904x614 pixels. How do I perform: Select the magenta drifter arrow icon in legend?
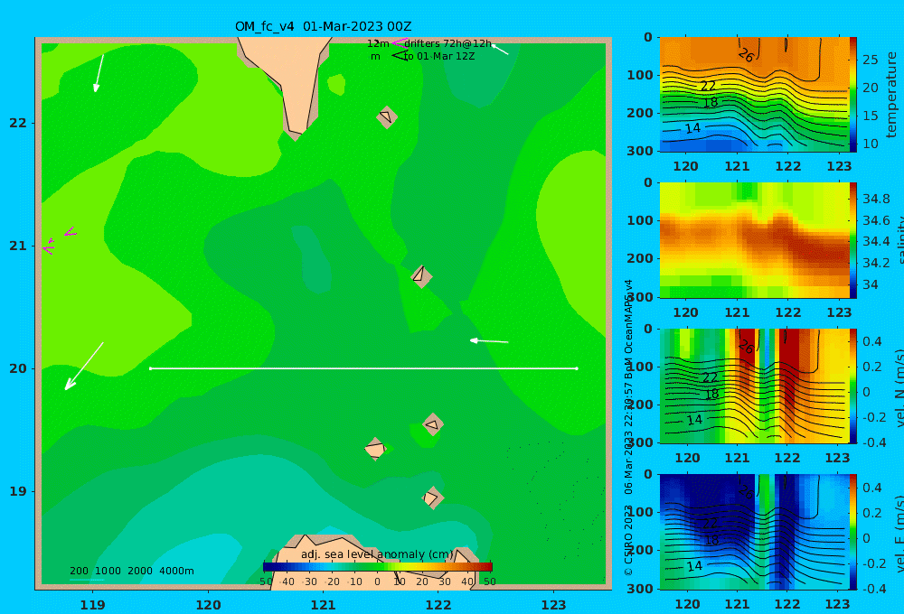[399, 43]
